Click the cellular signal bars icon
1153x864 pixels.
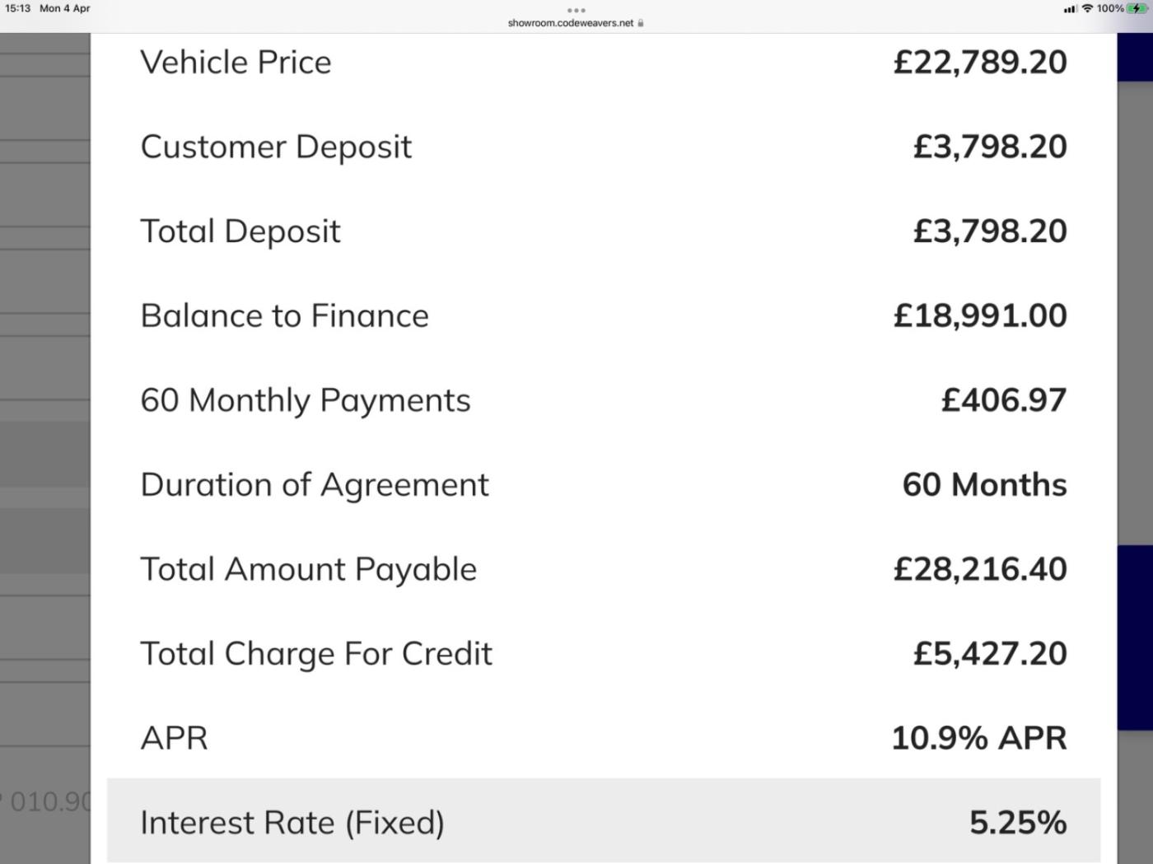[x=1070, y=9]
